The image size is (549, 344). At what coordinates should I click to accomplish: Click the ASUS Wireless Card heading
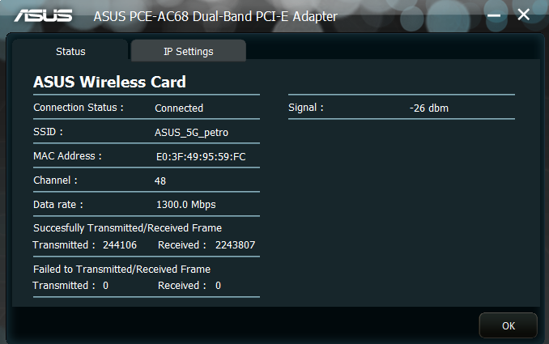[109, 82]
